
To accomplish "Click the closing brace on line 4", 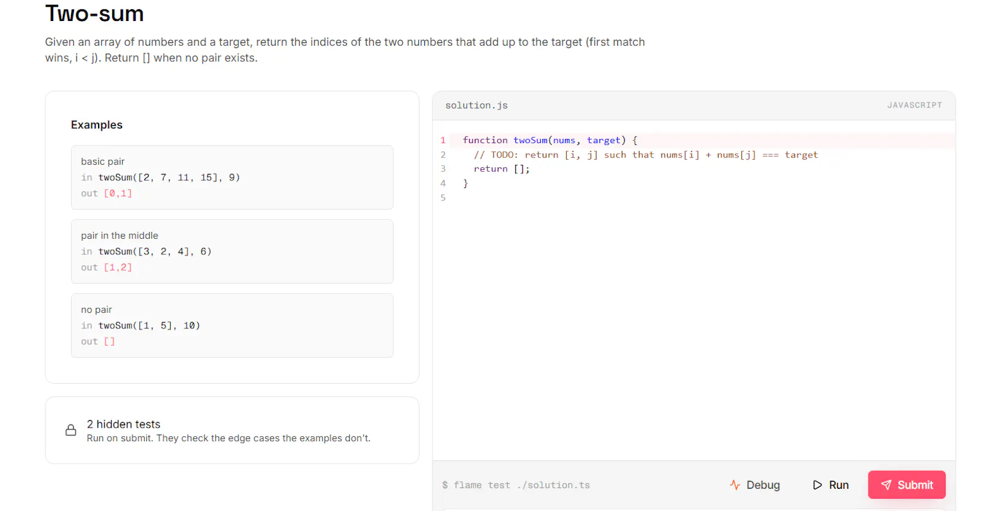I will click(466, 183).
